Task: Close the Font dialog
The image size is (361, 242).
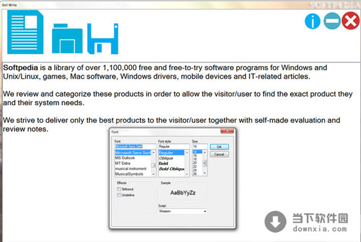Action: (227, 132)
